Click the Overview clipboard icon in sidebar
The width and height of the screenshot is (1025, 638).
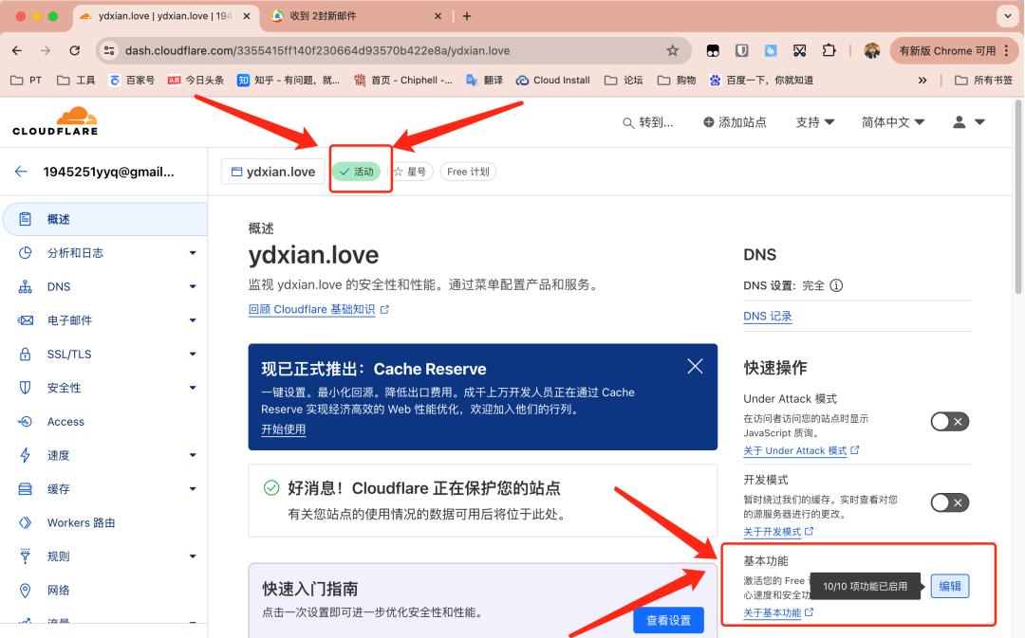[25, 219]
